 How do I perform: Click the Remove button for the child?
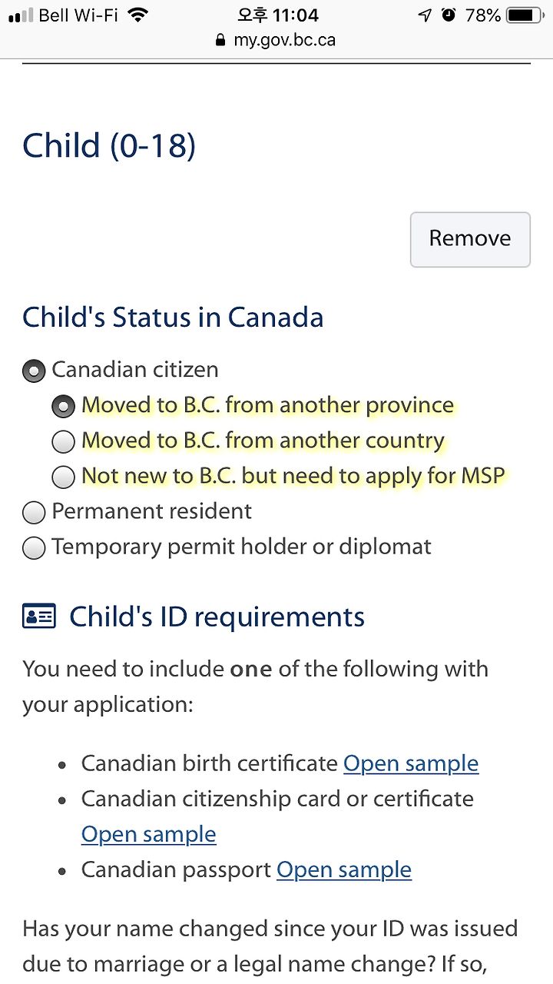pos(470,239)
